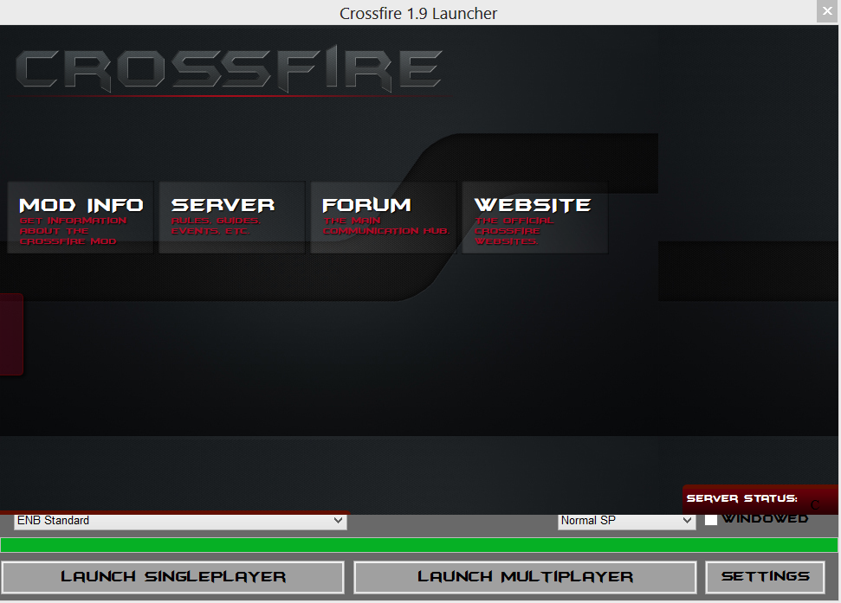Open the Mod Info tile
The height and width of the screenshot is (603, 841).
[x=81, y=217]
